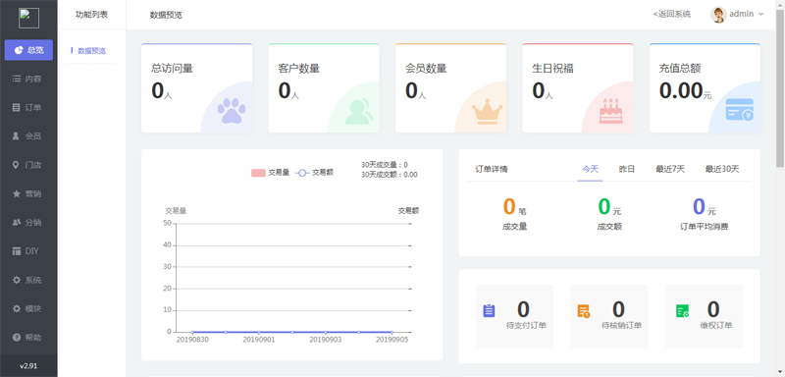Toggle the 交易量 legend in chart

tap(271, 173)
